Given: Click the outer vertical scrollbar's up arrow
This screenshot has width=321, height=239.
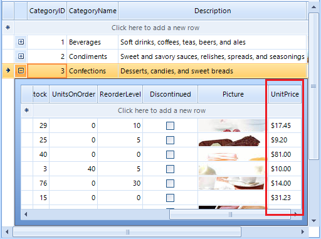Looking at the screenshot, I should [x=313, y=7].
